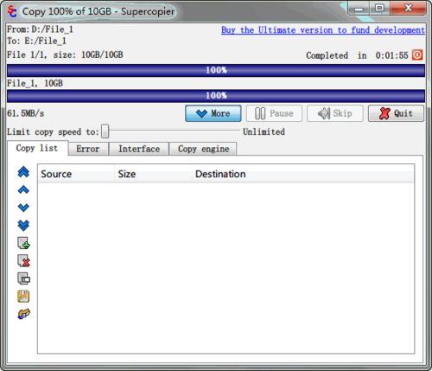This screenshot has width=432, height=371.
Task: Open the Interface tab
Action: point(139,149)
